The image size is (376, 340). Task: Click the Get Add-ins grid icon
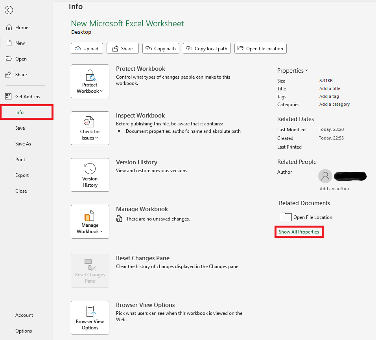pyautogui.click(x=8, y=96)
